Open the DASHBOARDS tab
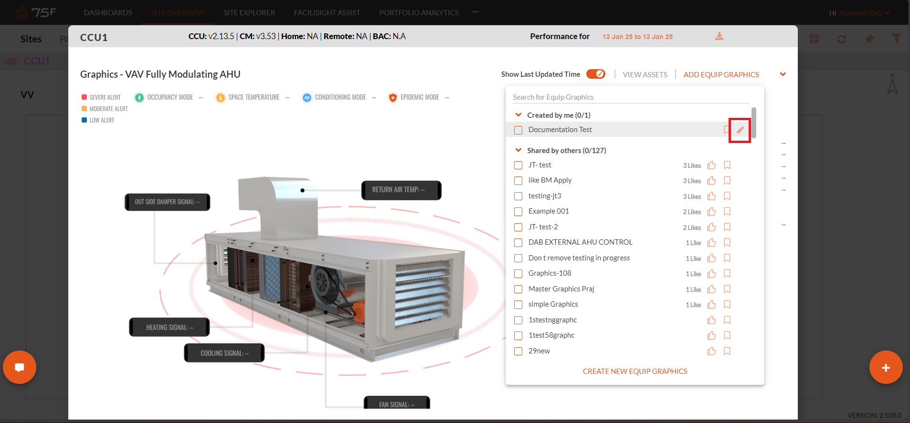 pyautogui.click(x=108, y=13)
